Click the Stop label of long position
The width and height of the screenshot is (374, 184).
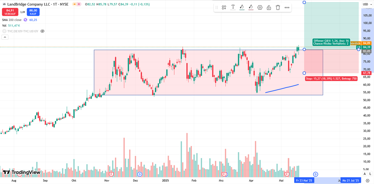click(331, 79)
